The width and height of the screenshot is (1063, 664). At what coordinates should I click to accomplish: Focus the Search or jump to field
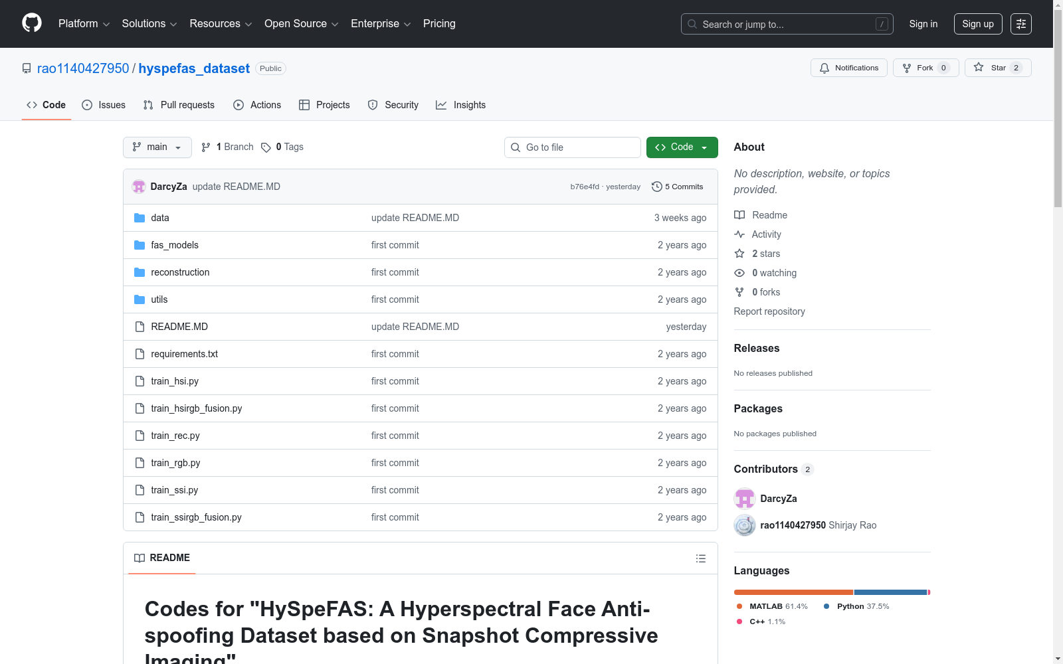(x=787, y=24)
